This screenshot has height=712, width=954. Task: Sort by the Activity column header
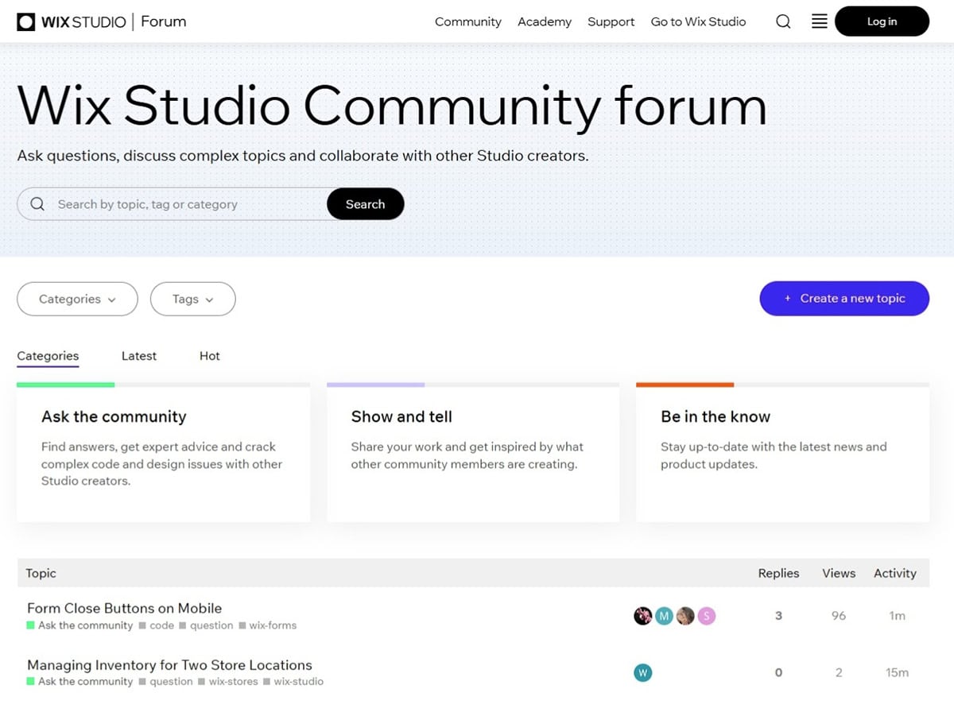[x=895, y=573]
